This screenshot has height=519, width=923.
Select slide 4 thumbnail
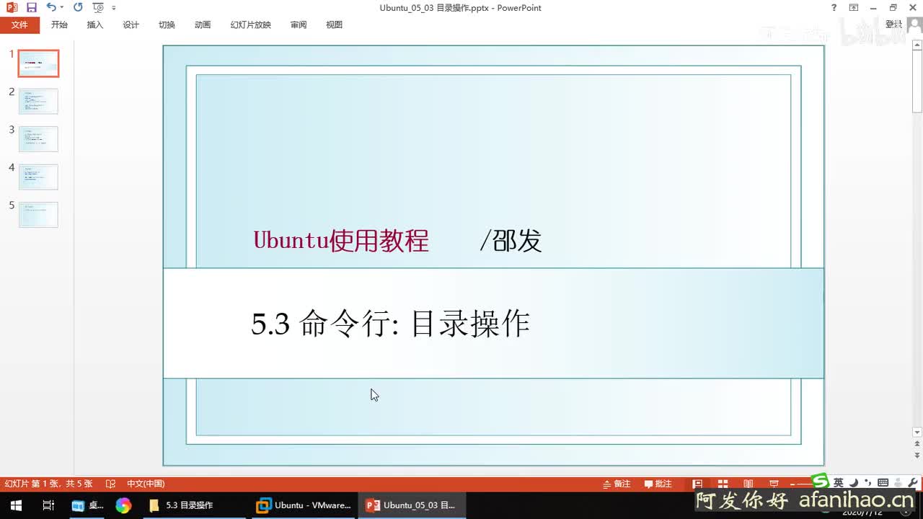(38, 177)
